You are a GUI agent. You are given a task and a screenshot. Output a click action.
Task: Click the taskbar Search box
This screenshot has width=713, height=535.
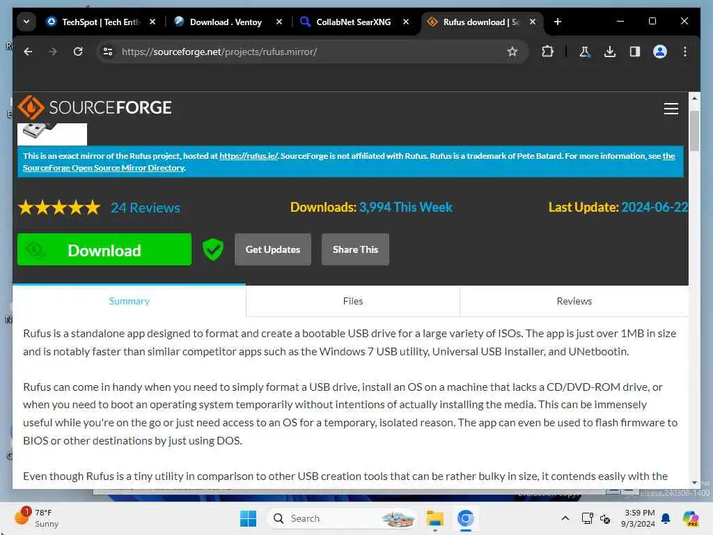342,518
